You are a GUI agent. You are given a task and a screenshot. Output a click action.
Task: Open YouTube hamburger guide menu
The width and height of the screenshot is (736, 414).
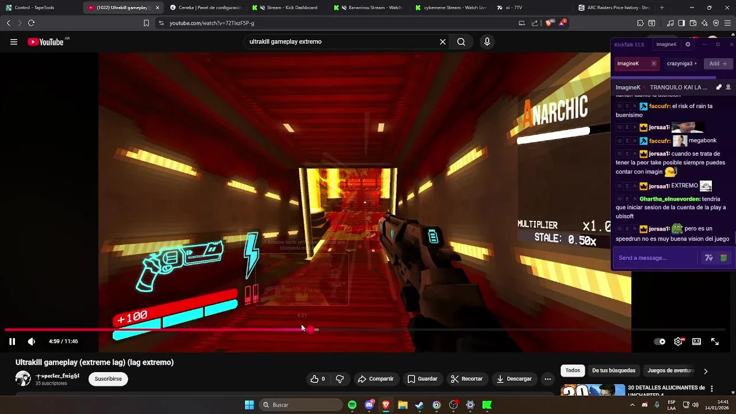14,42
